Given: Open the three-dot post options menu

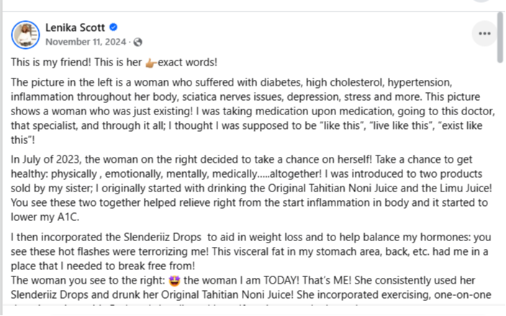Looking at the screenshot, I should (x=484, y=32).
